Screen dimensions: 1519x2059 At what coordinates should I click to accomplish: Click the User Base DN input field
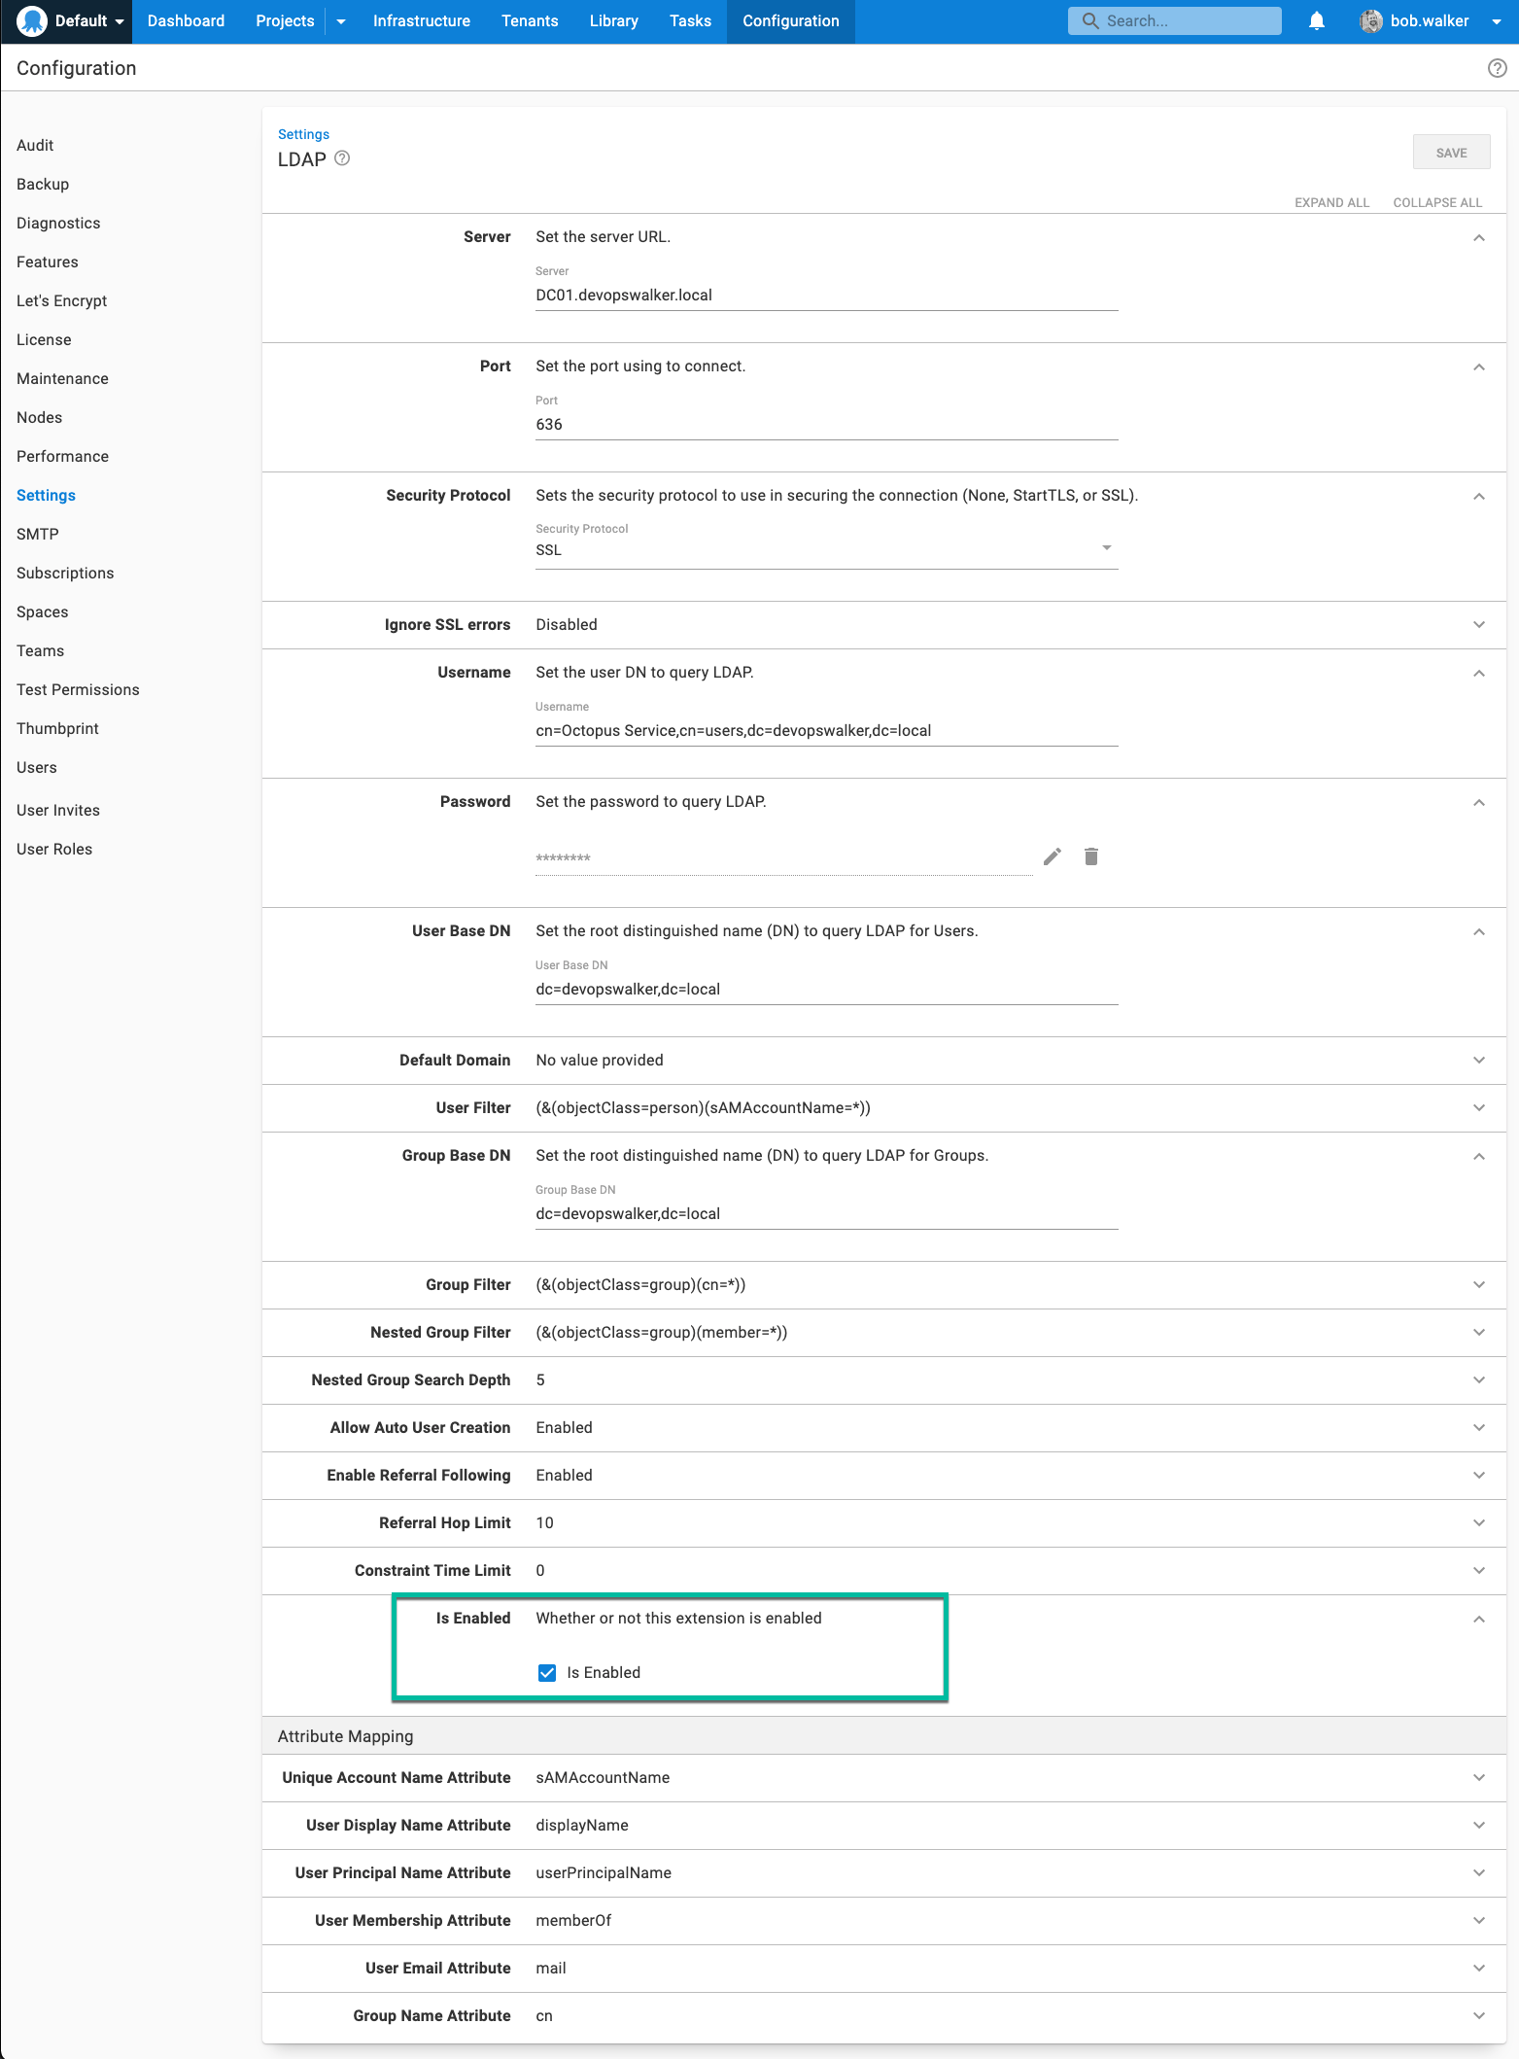tap(826, 990)
